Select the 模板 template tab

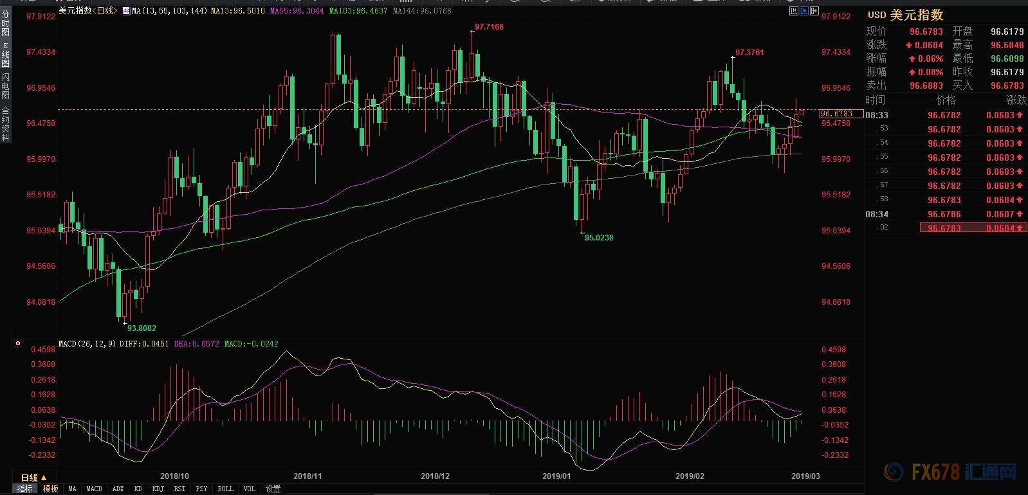click(x=50, y=489)
